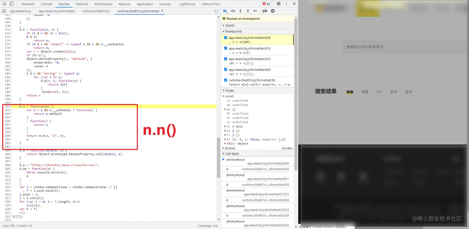
Task: Select the MV result tab on page
Action: pyautogui.click(x=379, y=92)
